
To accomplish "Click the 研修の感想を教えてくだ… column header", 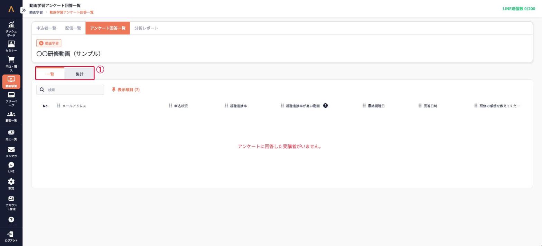I will coord(499,106).
